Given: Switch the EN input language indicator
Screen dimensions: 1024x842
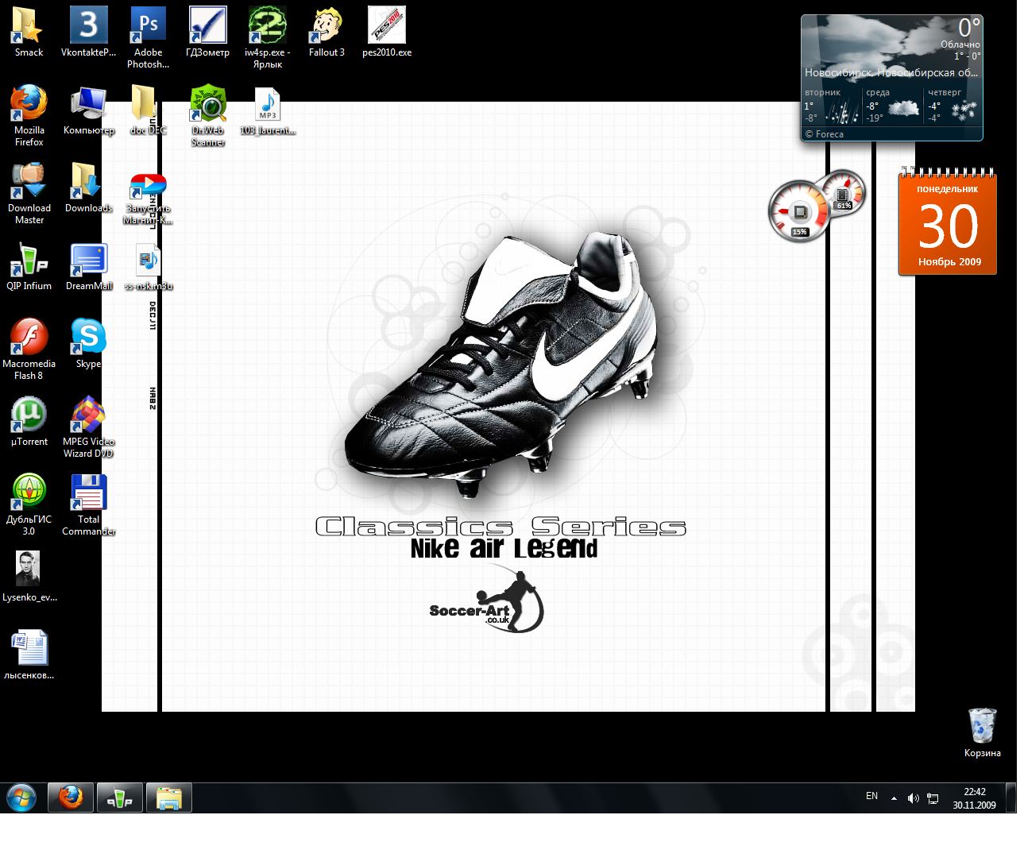Looking at the screenshot, I should 871,796.
